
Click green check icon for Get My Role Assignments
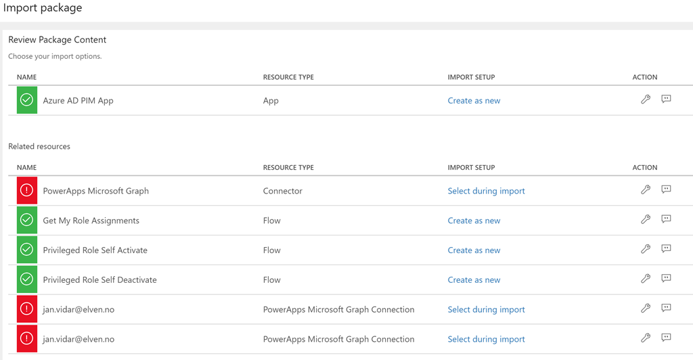(27, 220)
